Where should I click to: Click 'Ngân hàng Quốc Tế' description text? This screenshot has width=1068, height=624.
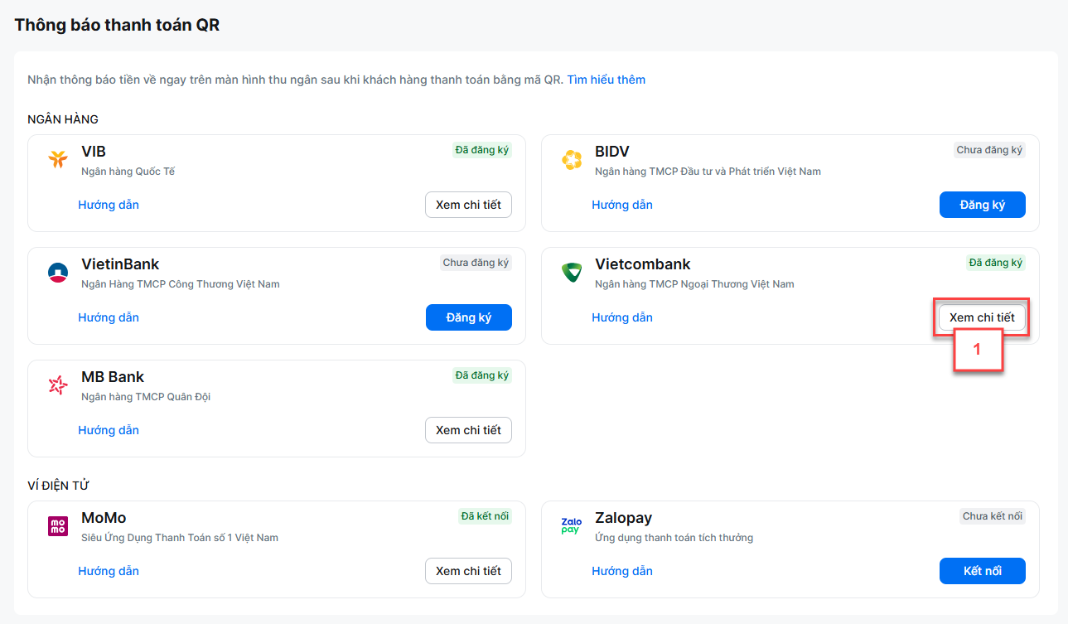128,172
